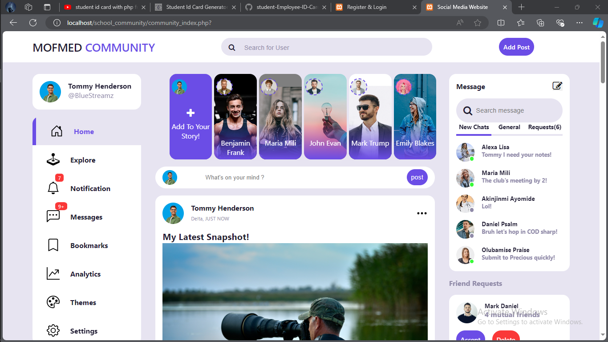
Task: Open the Notification bell icon
Action: (x=53, y=188)
